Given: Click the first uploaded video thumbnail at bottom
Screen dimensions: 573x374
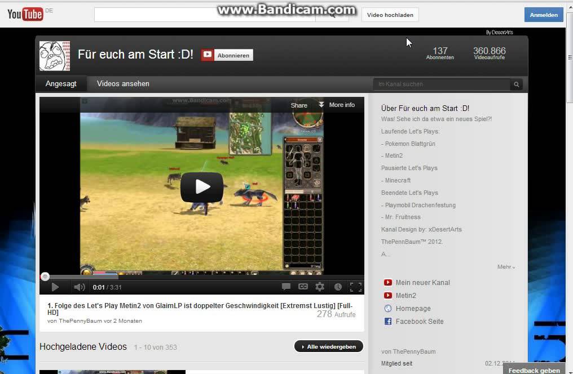Looking at the screenshot, I should (x=113, y=372).
